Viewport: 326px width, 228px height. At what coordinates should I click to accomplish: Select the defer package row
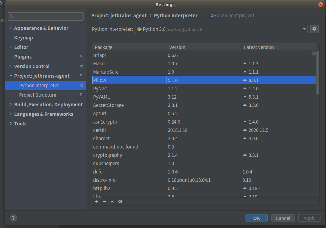point(204,172)
